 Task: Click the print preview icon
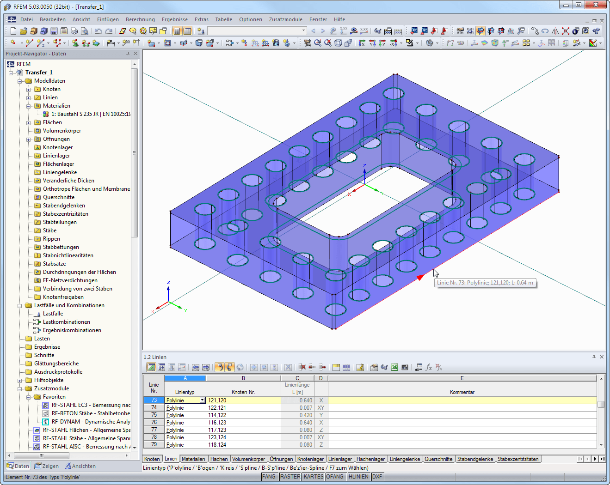coord(85,31)
